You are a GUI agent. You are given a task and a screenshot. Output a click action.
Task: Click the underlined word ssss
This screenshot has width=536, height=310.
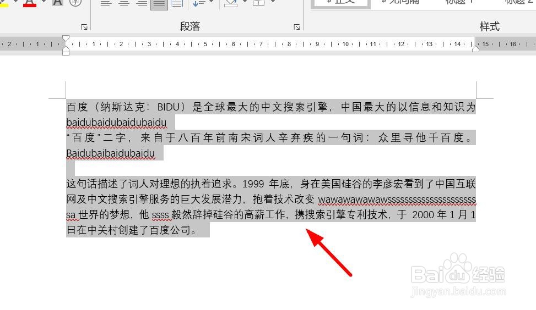point(160,215)
